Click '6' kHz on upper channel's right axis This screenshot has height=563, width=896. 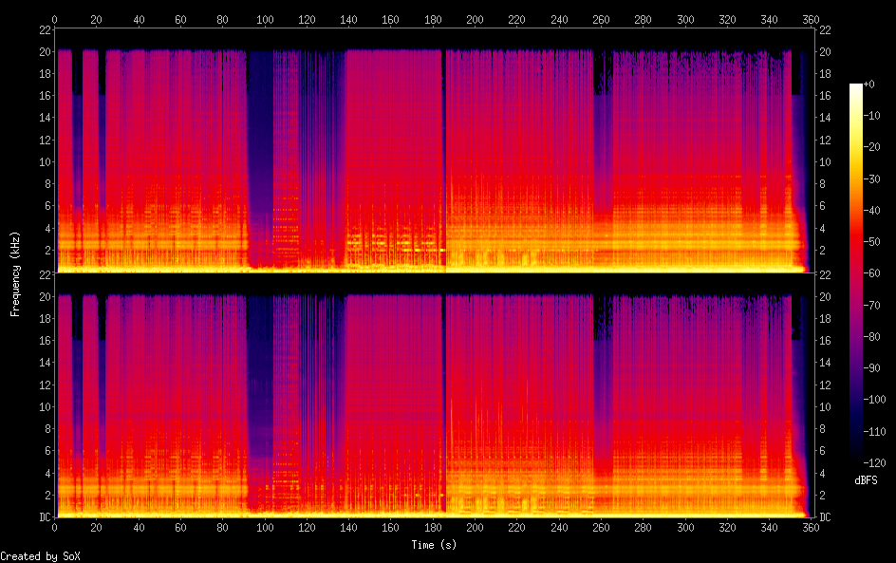(822, 206)
